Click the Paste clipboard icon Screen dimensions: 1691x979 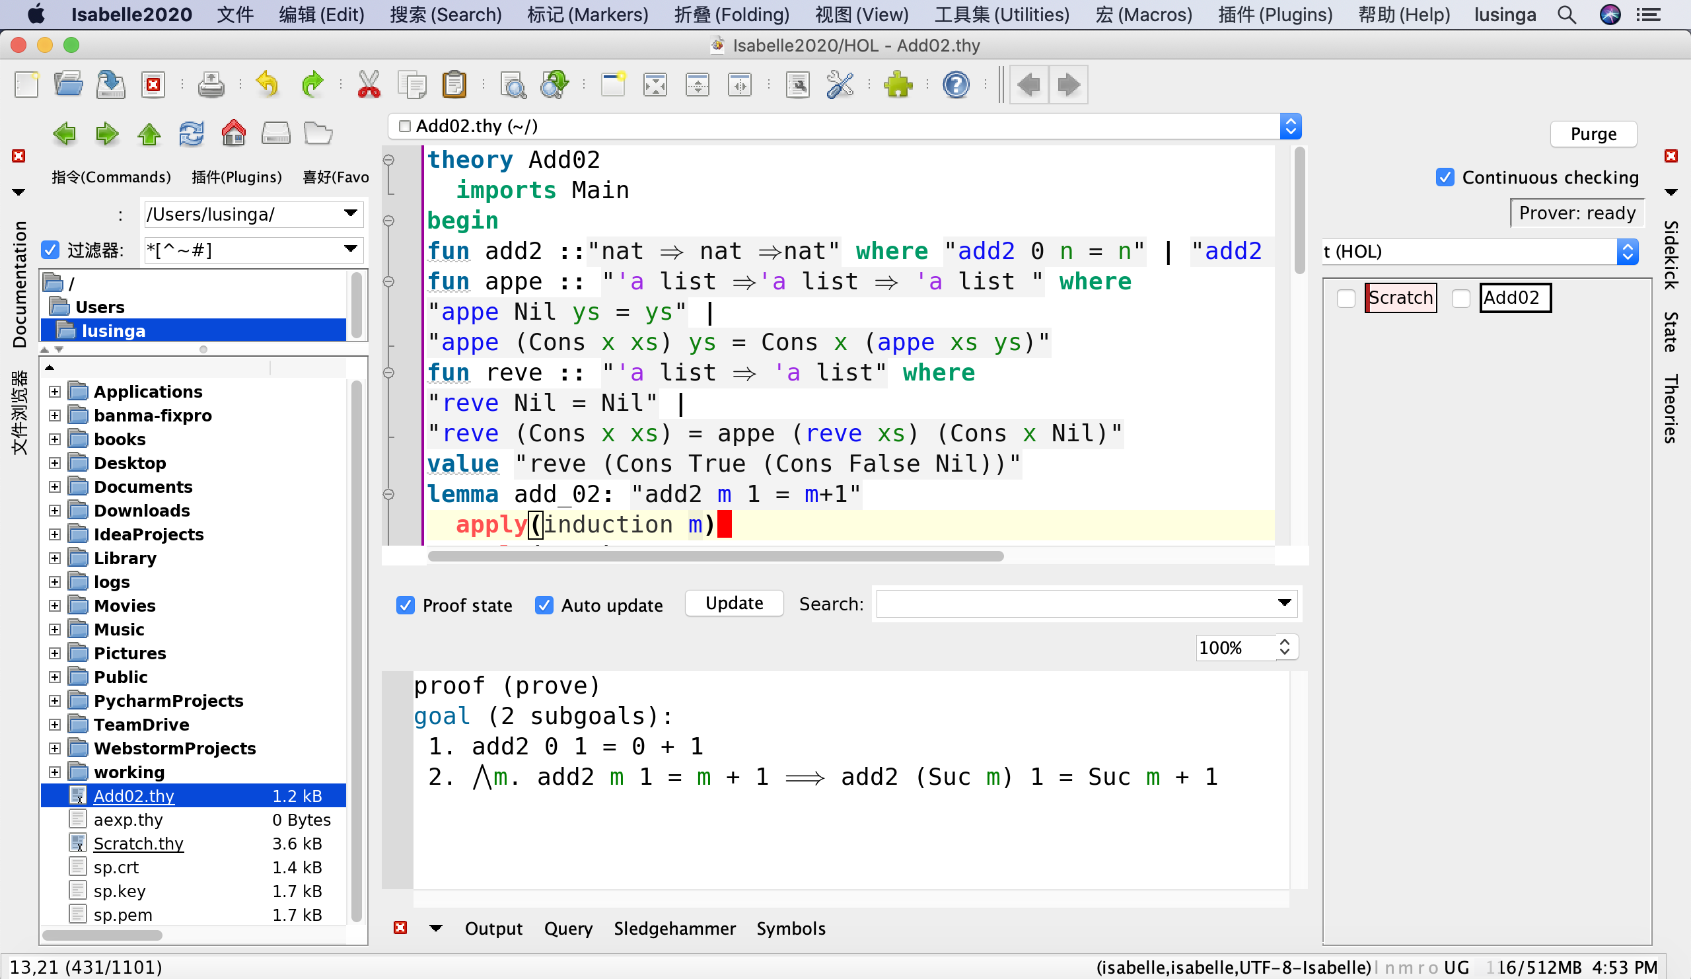click(x=454, y=85)
